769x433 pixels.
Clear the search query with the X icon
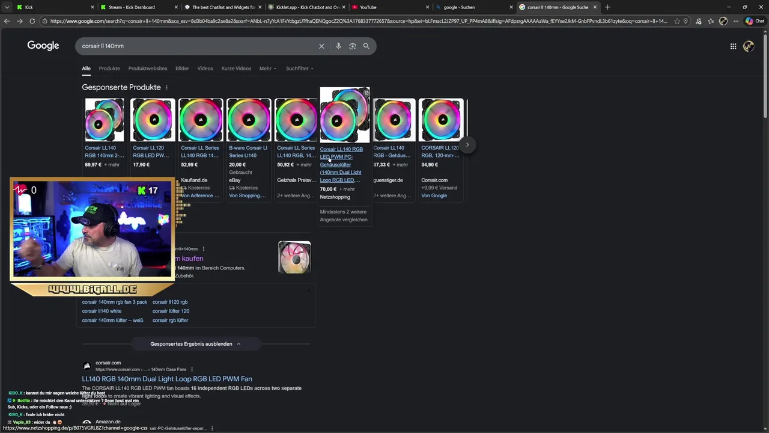coord(321,46)
